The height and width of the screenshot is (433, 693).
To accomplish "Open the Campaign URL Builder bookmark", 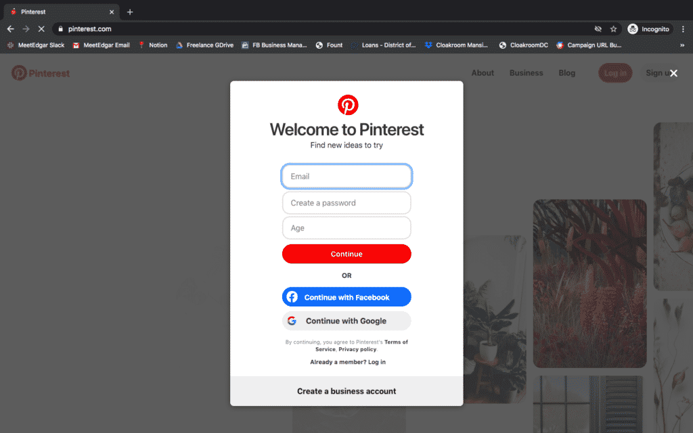I will (589, 45).
